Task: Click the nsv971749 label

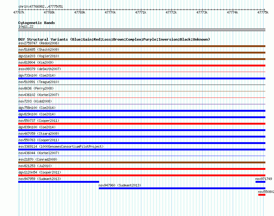Action: [x=264, y=179]
